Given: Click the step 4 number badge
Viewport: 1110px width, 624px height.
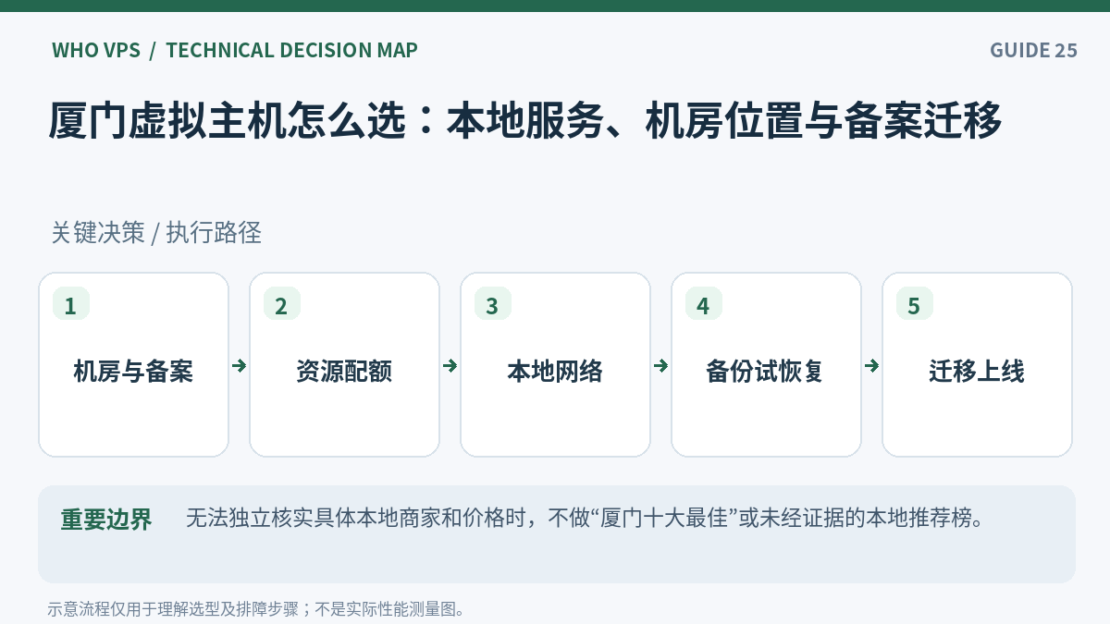Looking at the screenshot, I should (703, 305).
